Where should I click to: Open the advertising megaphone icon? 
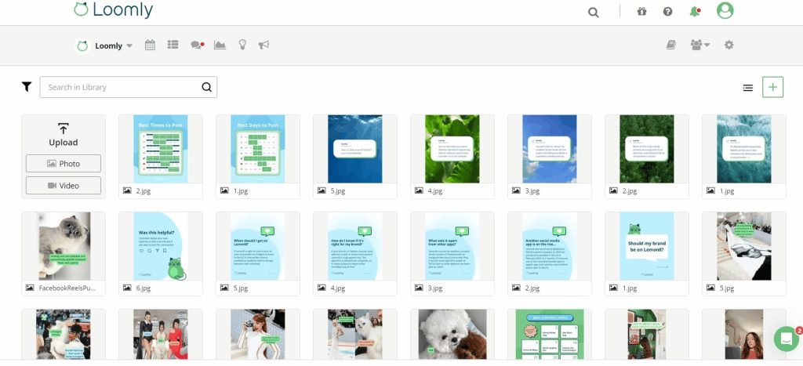(x=263, y=45)
